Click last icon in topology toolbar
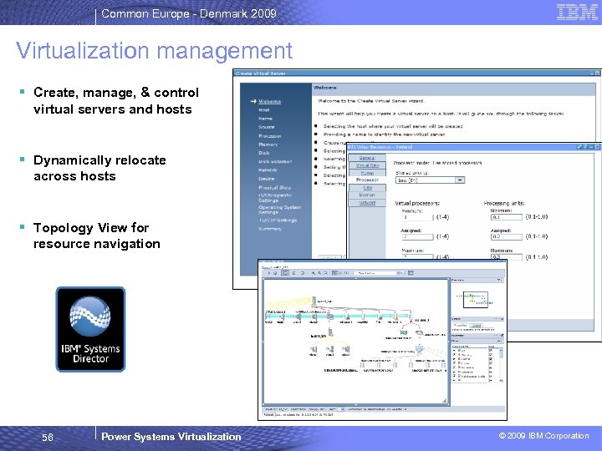The height and width of the screenshot is (451, 602). (411, 273)
